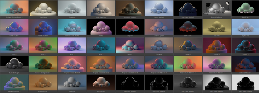259x93 pixels.
Task: Pick the Neon 3 lighting preset
Action: click(x=72, y=45)
